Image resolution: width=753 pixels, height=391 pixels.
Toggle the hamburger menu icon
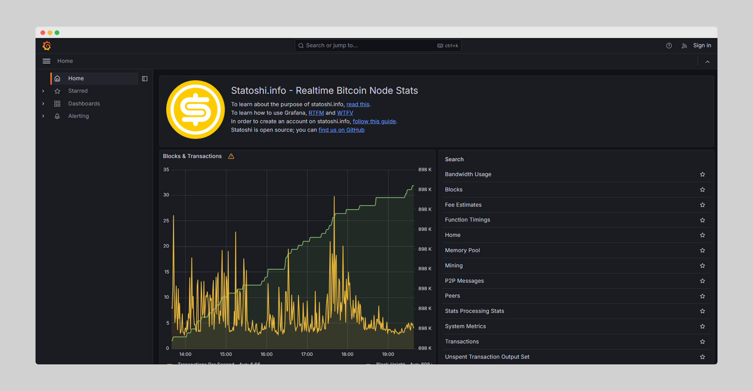click(x=47, y=61)
